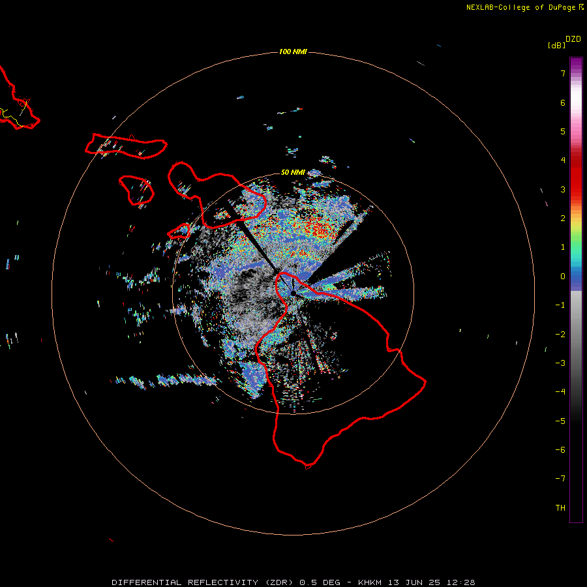The width and height of the screenshot is (587, 587).
Task: Click the 2 value on color scale
Action: pyautogui.click(x=563, y=218)
